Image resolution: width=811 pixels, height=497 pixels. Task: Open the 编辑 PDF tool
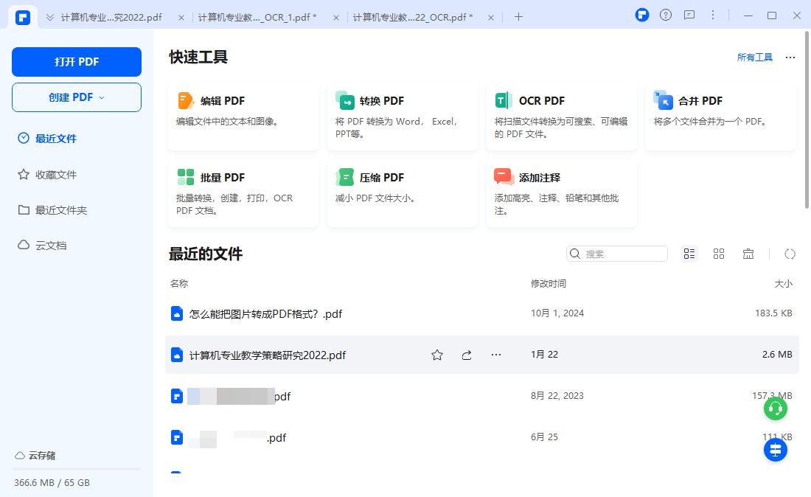243,114
